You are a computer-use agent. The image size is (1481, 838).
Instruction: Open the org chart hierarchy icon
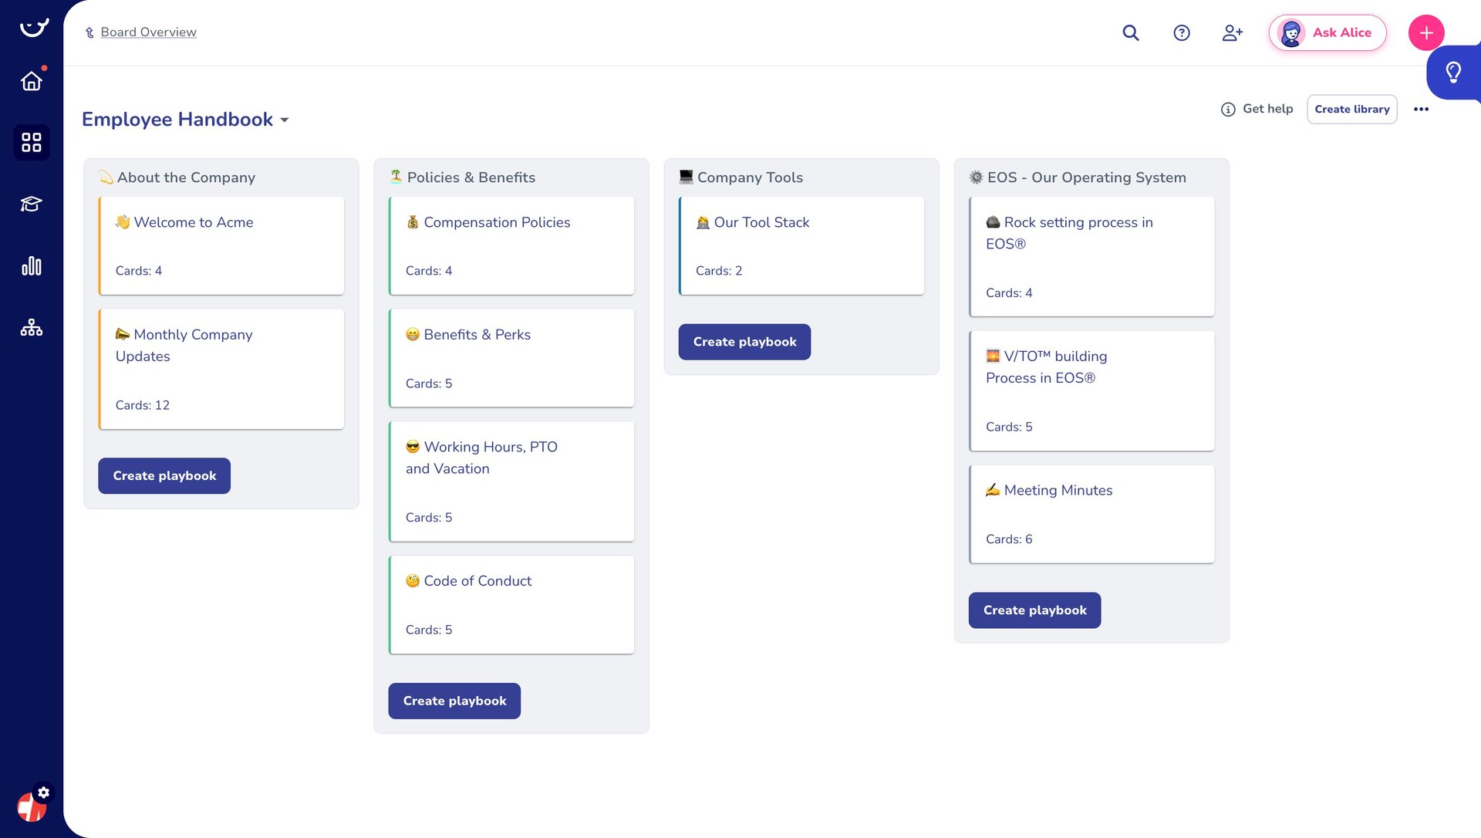[31, 328]
